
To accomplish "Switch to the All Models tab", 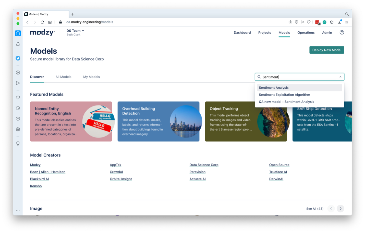I will click(x=64, y=77).
